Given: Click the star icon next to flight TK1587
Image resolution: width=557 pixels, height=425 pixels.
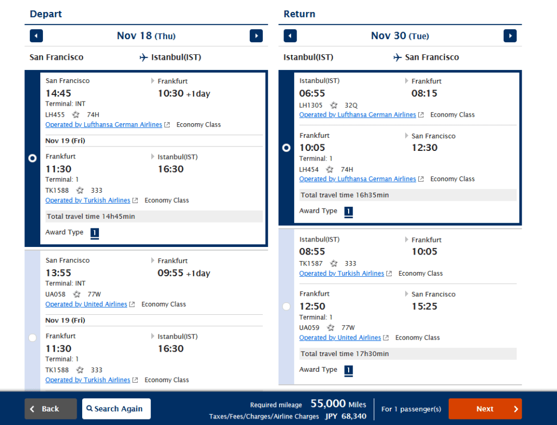Looking at the screenshot, I should click(335, 262).
